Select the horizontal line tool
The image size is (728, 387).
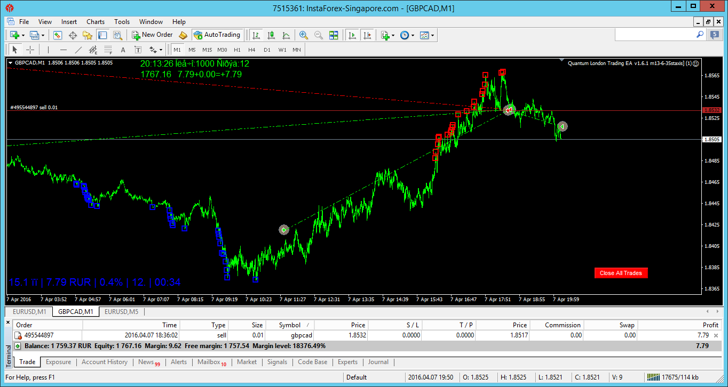click(x=64, y=50)
